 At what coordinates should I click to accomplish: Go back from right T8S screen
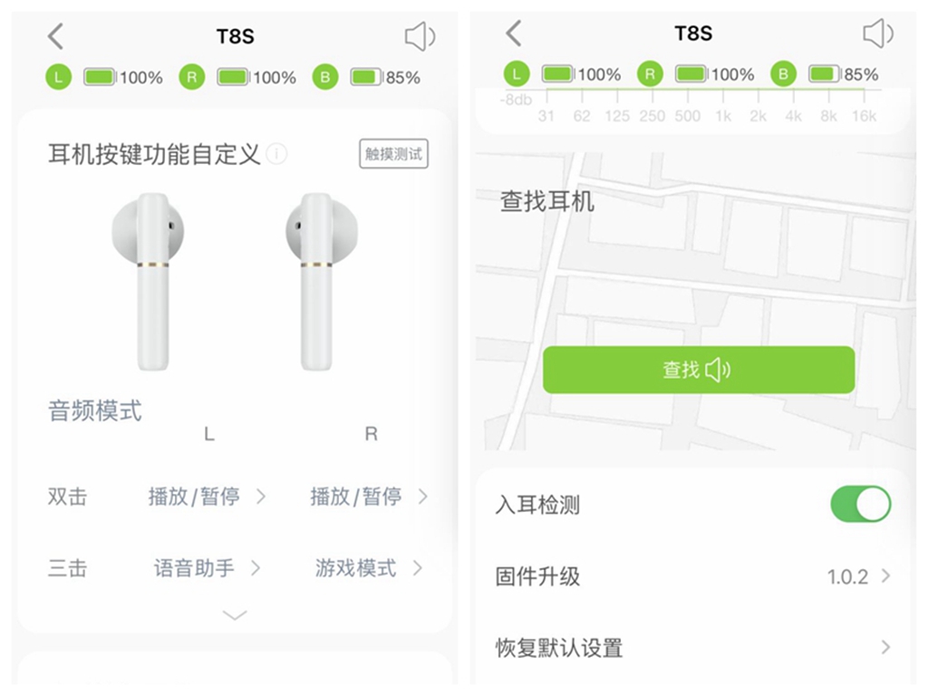click(x=514, y=33)
